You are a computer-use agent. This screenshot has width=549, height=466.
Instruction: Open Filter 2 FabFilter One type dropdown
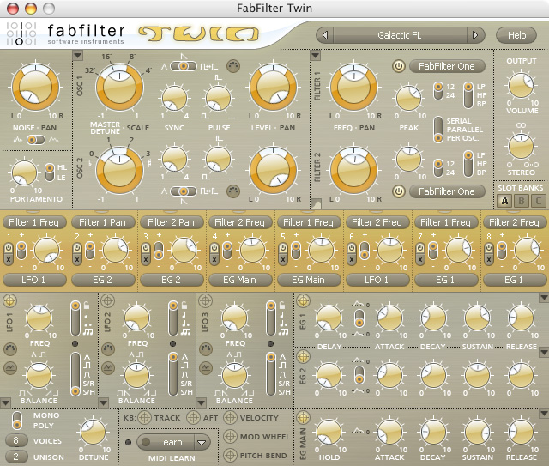(x=447, y=191)
